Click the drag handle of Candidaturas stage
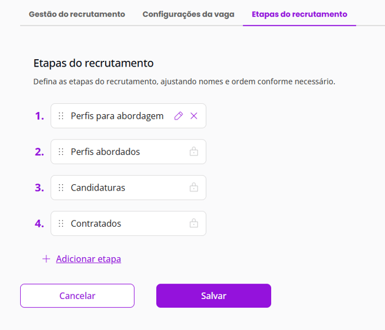The image size is (385, 330). click(x=61, y=188)
